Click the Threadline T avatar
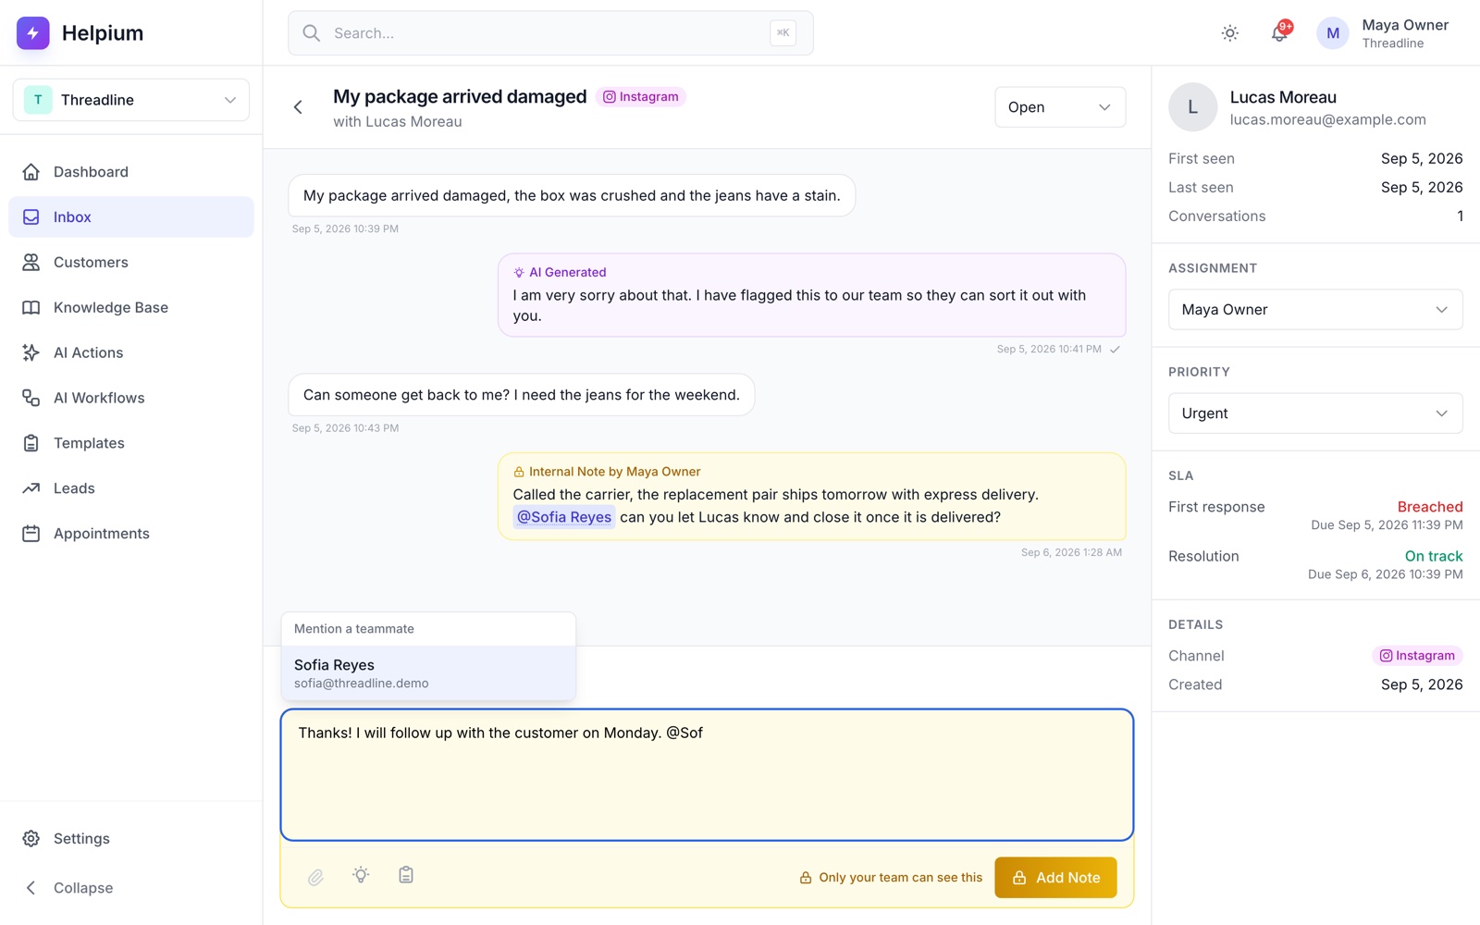Viewport: 1480px width, 925px height. [38, 100]
